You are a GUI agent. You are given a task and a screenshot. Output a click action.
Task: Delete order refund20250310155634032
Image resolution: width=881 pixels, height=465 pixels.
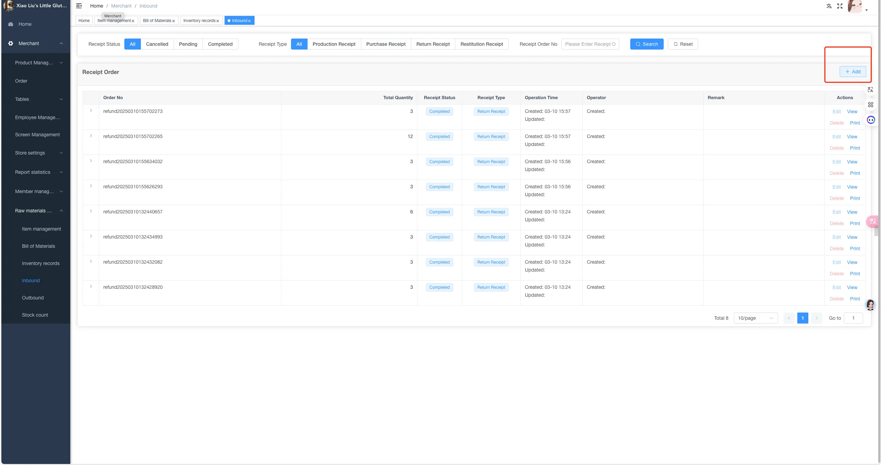pos(837,173)
